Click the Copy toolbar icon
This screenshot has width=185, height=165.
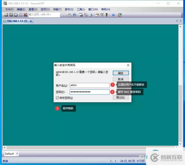coord(64,15)
